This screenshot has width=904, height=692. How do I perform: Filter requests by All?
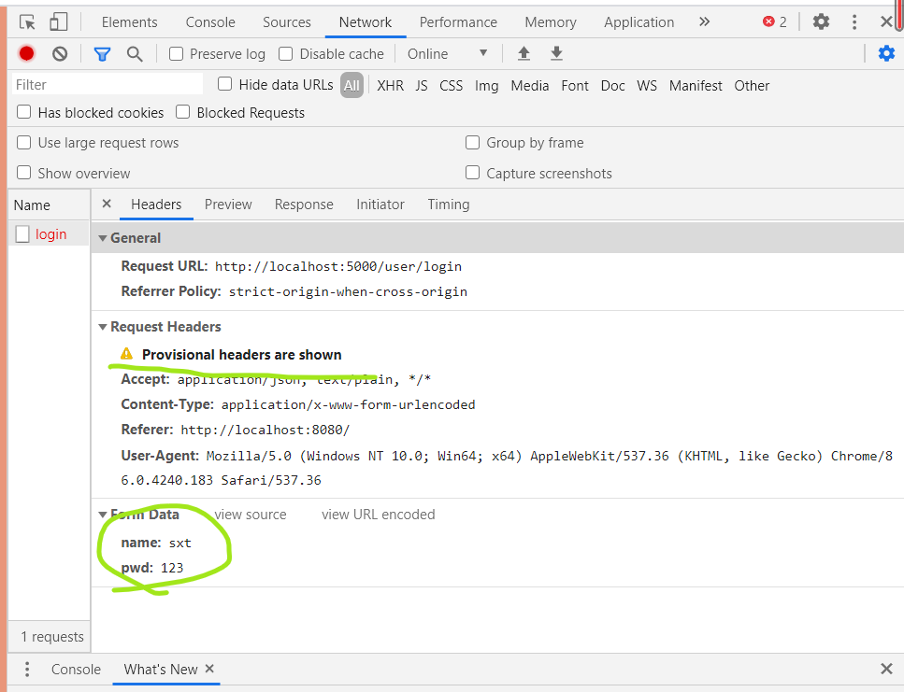(x=352, y=85)
